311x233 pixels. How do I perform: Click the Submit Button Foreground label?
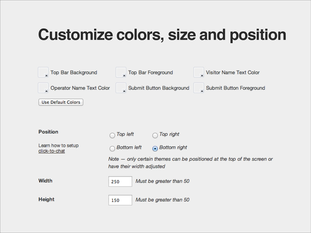click(x=235, y=88)
